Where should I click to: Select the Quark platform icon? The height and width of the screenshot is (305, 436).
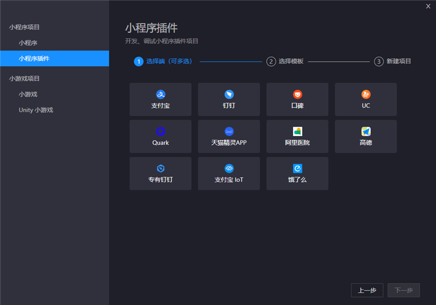pyautogui.click(x=160, y=132)
